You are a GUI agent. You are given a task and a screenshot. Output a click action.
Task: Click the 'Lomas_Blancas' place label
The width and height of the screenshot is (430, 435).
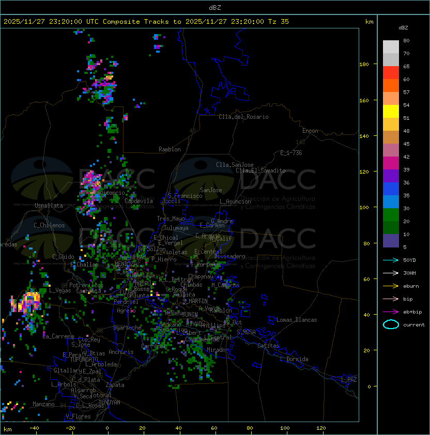[297, 320]
